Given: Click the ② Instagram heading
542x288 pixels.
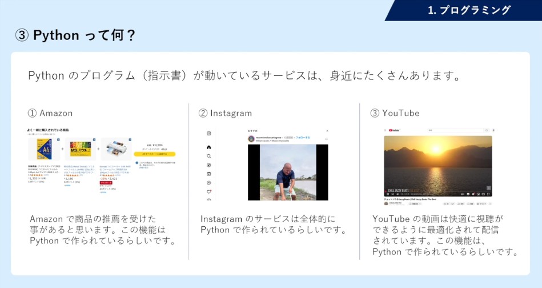Looking at the screenshot, I should tap(226, 113).
